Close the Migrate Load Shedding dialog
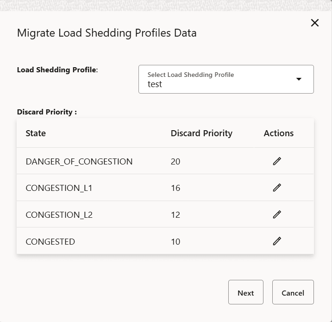 (315, 23)
